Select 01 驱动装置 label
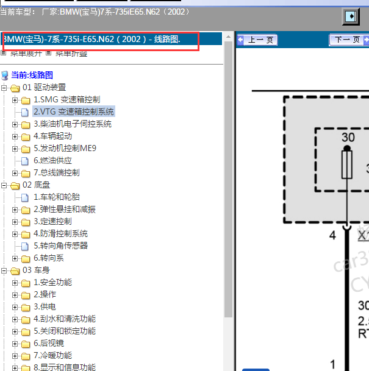369x371 pixels. click(x=44, y=88)
